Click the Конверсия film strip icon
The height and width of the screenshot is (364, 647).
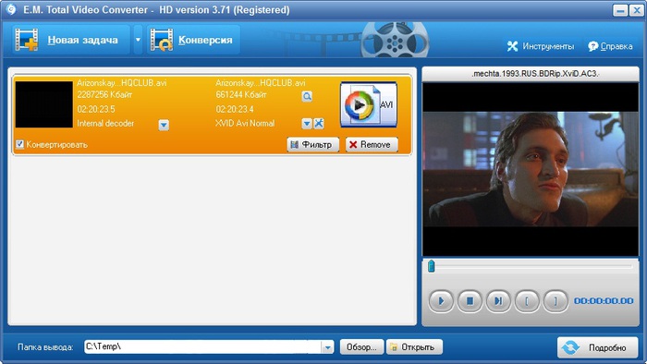click(162, 40)
